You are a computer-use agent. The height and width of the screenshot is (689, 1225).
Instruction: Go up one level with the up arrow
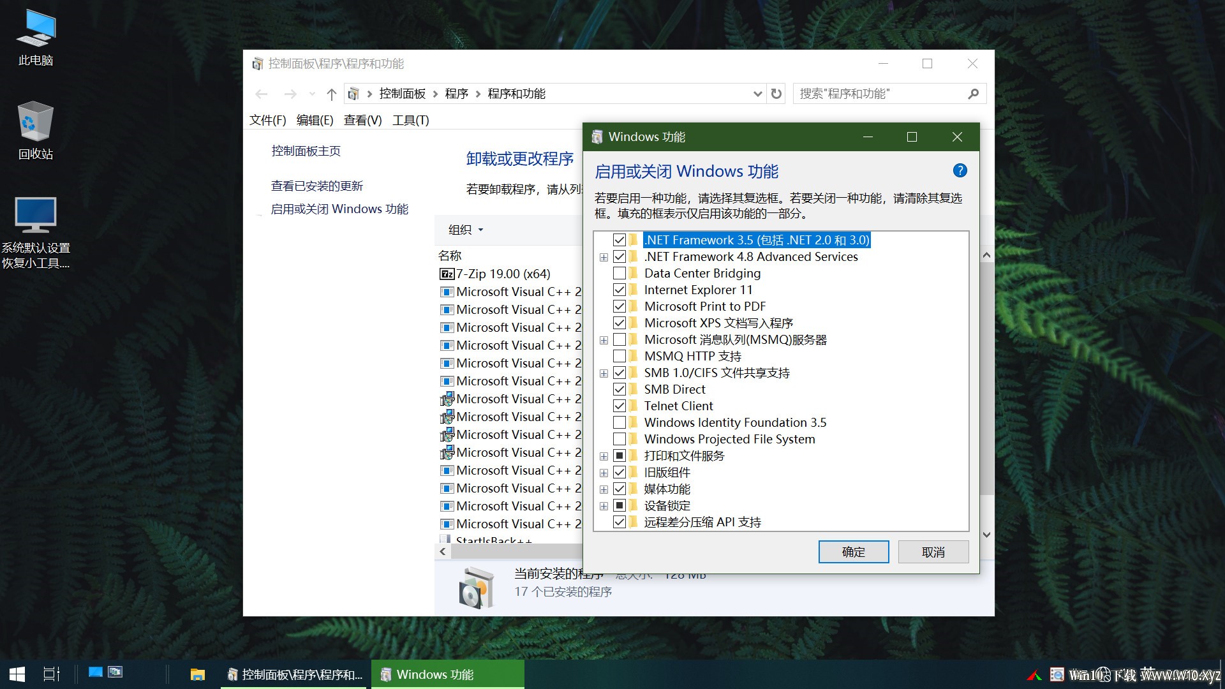click(x=331, y=94)
